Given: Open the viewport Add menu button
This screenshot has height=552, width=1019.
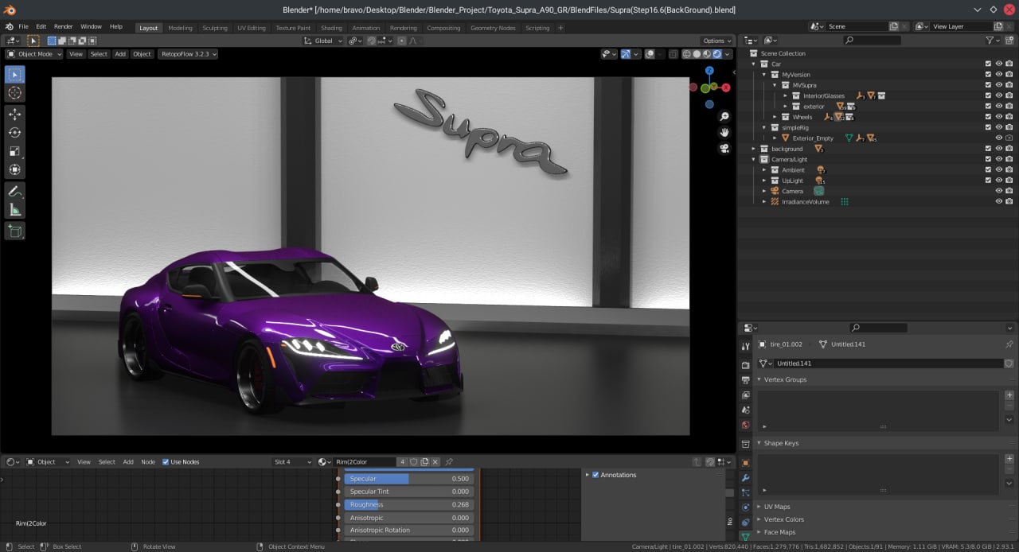Looking at the screenshot, I should [120, 54].
